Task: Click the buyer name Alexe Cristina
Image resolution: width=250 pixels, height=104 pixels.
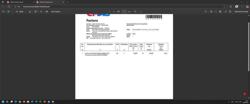Action: [130, 25]
